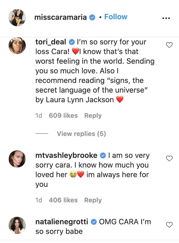View the 609 likes on tori_deal's comment
The width and height of the screenshot is (179, 243).
pyautogui.click(x=63, y=116)
